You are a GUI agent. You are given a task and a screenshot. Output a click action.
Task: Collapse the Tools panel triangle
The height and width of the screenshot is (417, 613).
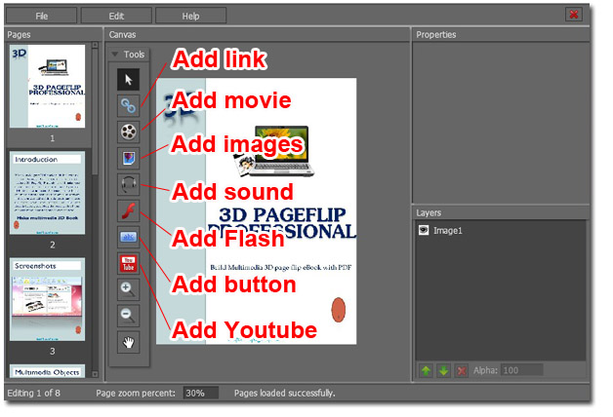(x=115, y=55)
